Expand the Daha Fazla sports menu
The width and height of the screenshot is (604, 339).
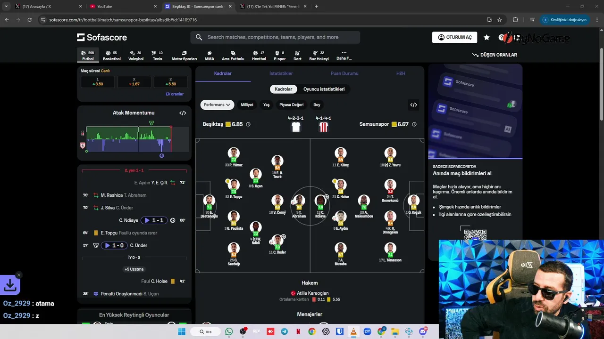(x=344, y=56)
